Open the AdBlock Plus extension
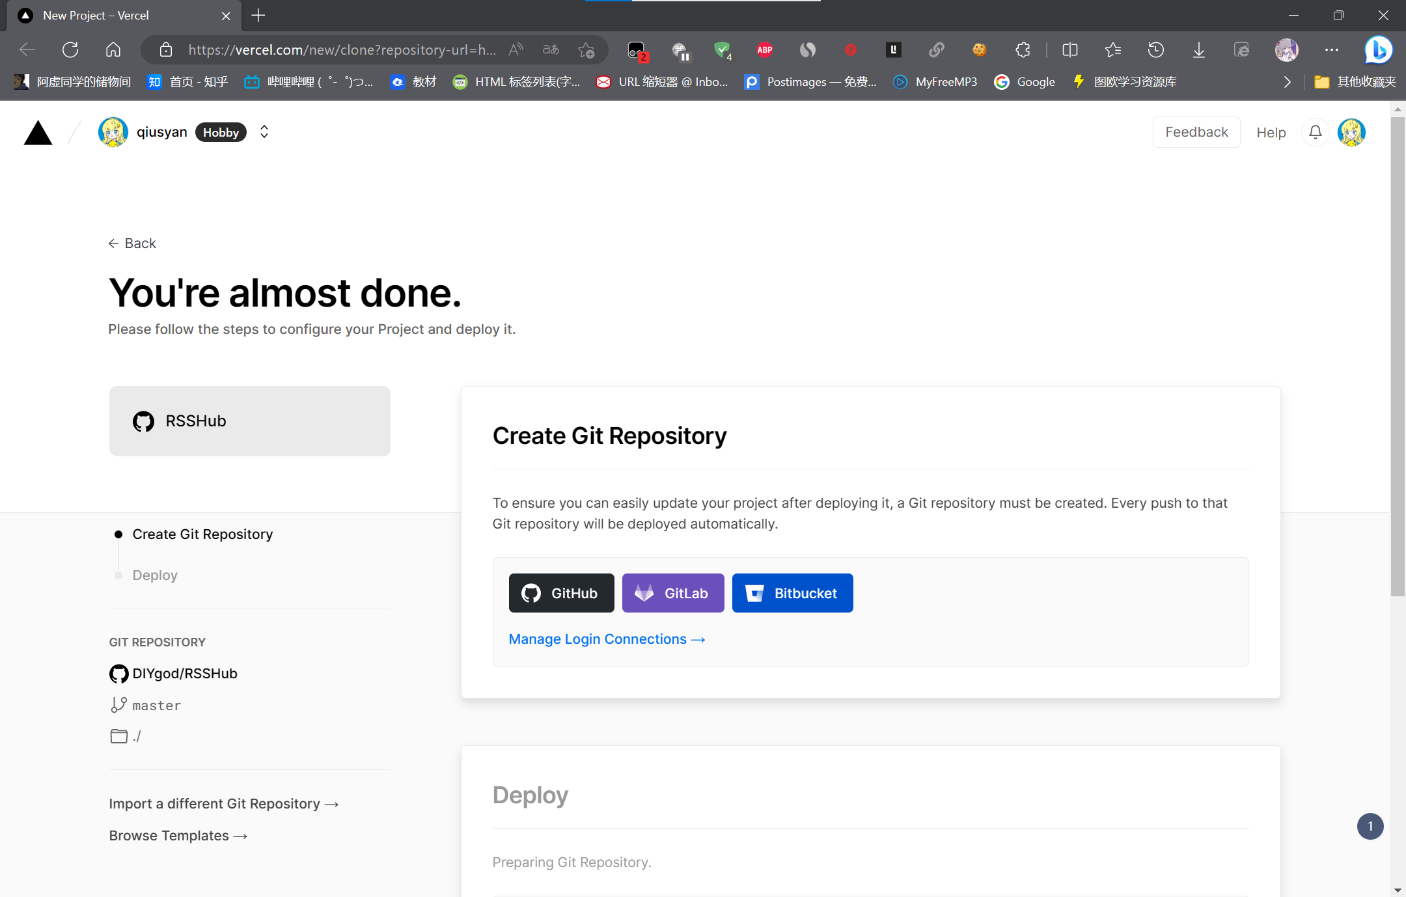The image size is (1406, 897). click(765, 49)
